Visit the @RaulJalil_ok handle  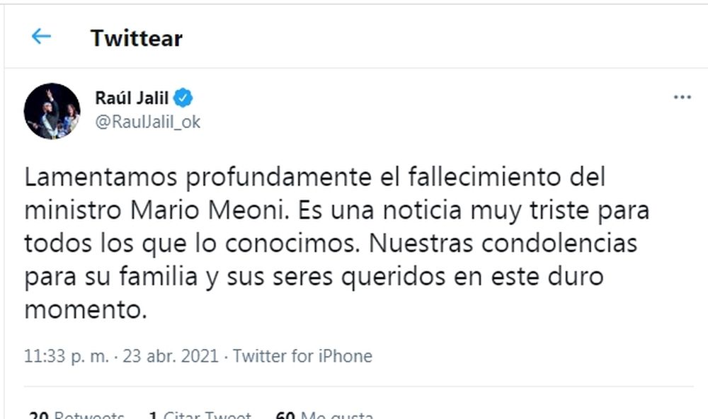[148, 122]
